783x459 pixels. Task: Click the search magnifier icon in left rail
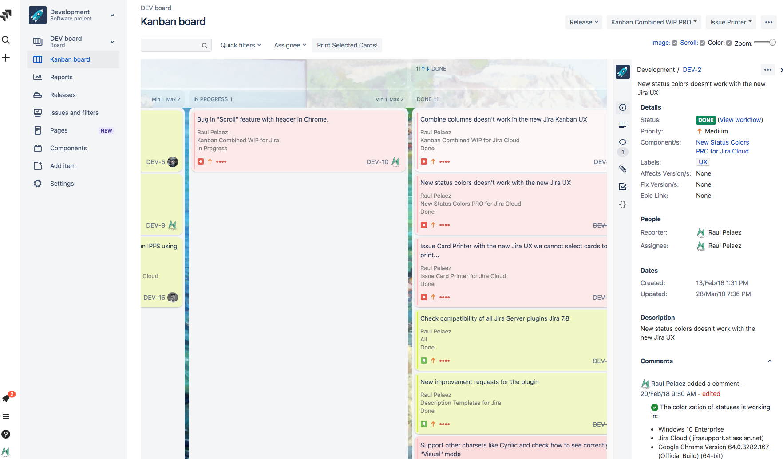point(6,40)
